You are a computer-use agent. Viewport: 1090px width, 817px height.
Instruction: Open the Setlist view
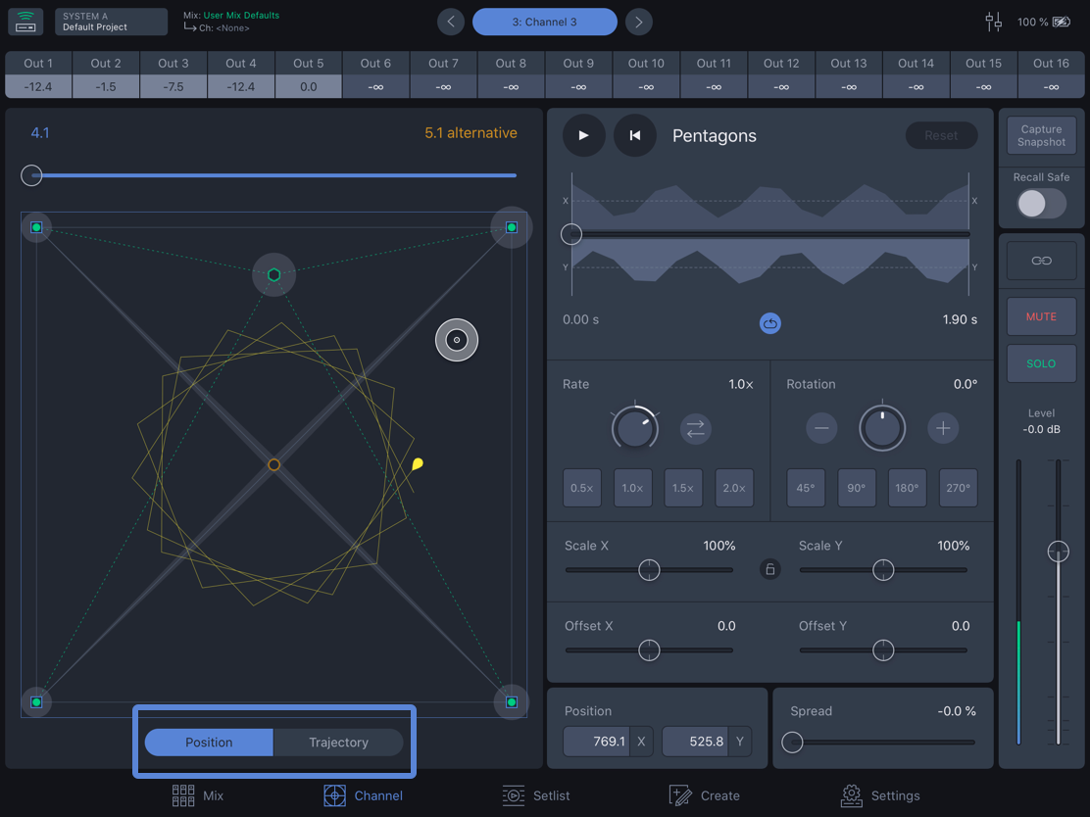click(536, 795)
